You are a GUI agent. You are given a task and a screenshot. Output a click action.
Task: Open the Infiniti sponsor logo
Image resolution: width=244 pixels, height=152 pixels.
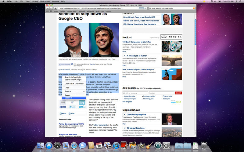coord(171,37)
